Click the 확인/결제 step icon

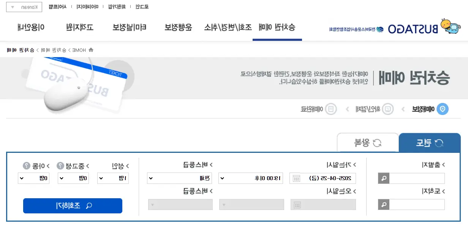(388, 109)
